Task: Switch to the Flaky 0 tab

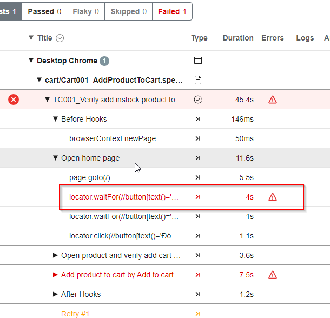Action: (x=85, y=11)
